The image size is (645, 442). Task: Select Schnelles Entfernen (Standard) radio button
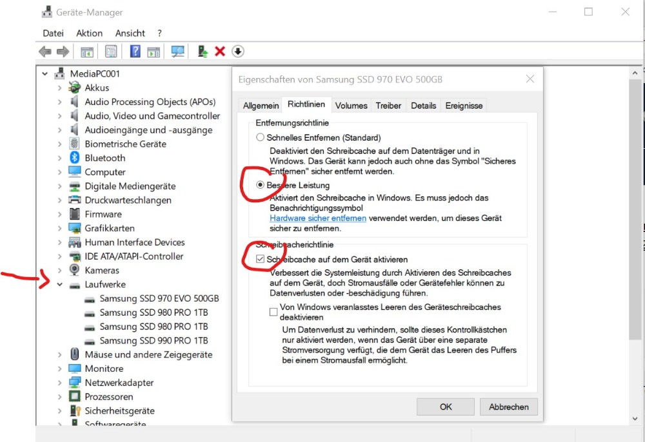[x=260, y=137]
